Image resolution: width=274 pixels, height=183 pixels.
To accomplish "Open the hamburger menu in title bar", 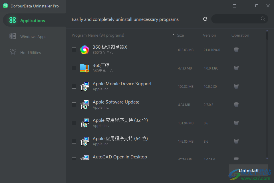I will (x=235, y=6).
